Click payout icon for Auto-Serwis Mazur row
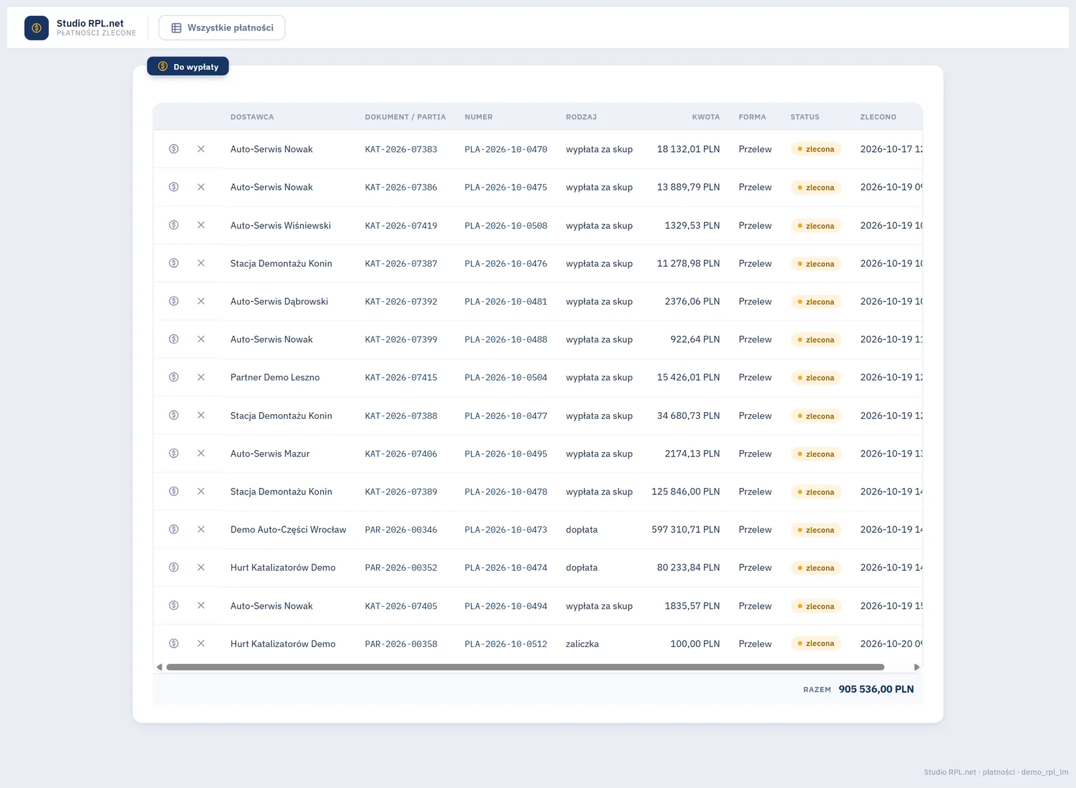 173,453
